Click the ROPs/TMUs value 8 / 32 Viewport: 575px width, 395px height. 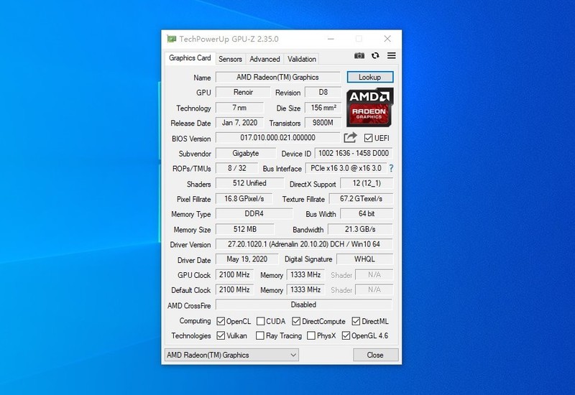point(237,168)
